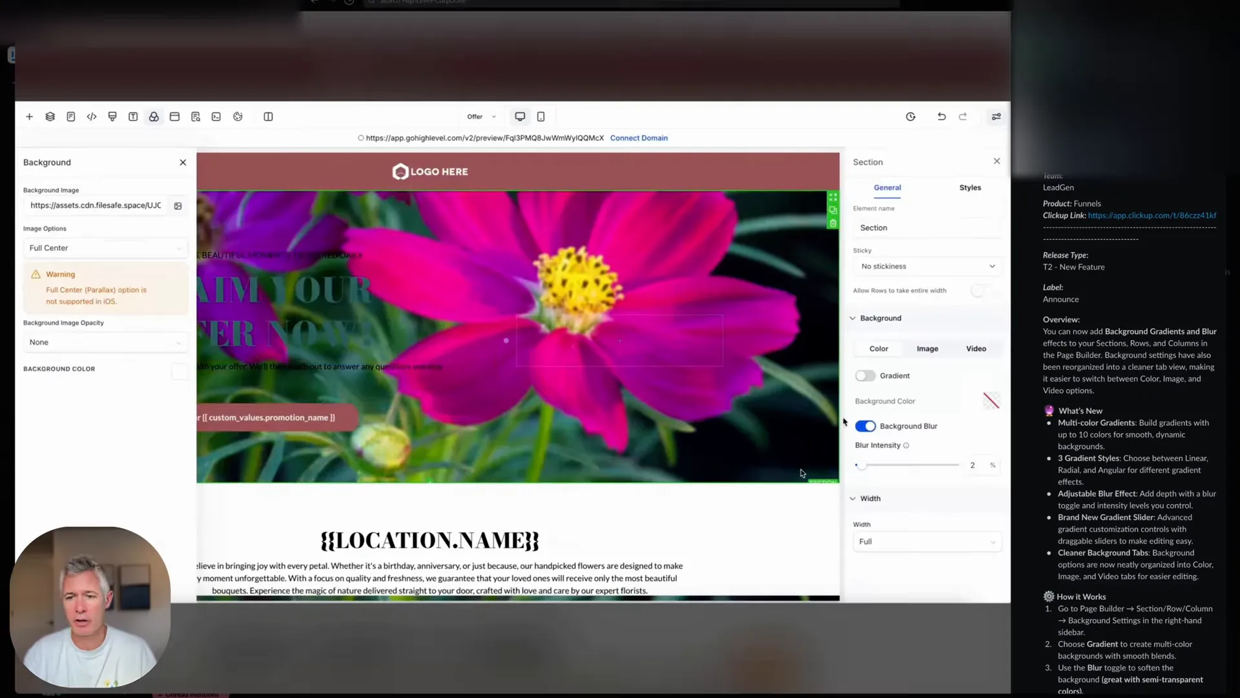This screenshot has width=1240, height=698.
Task: Click the 'What's New' heading in notes
Action: [1080, 411]
